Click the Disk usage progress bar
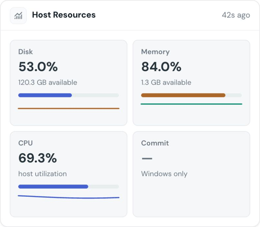 [x=69, y=95]
